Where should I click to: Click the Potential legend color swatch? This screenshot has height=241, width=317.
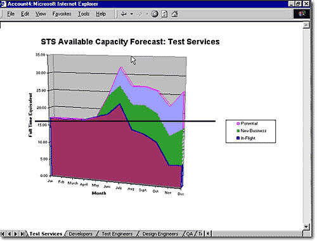tap(238, 124)
